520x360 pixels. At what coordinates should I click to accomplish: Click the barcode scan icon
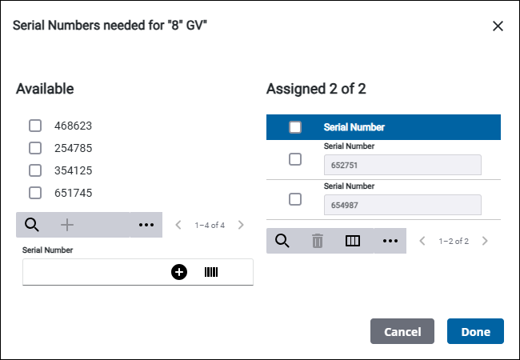(211, 272)
